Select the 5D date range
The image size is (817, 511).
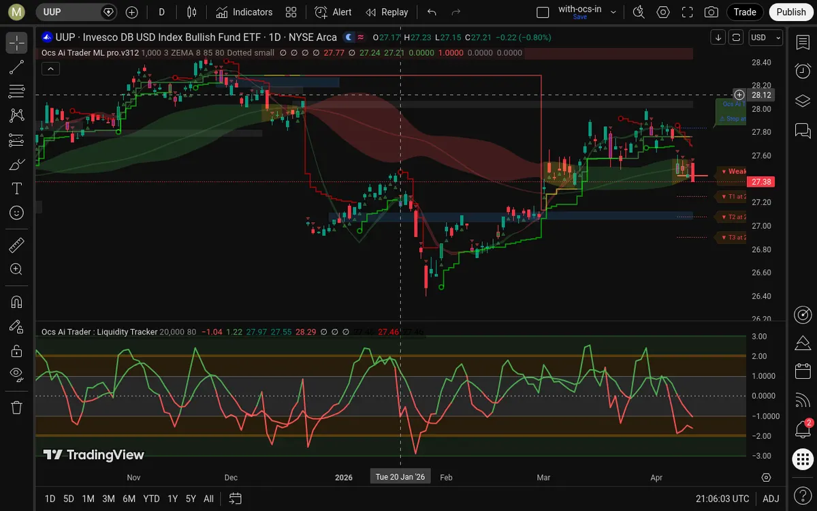(69, 499)
